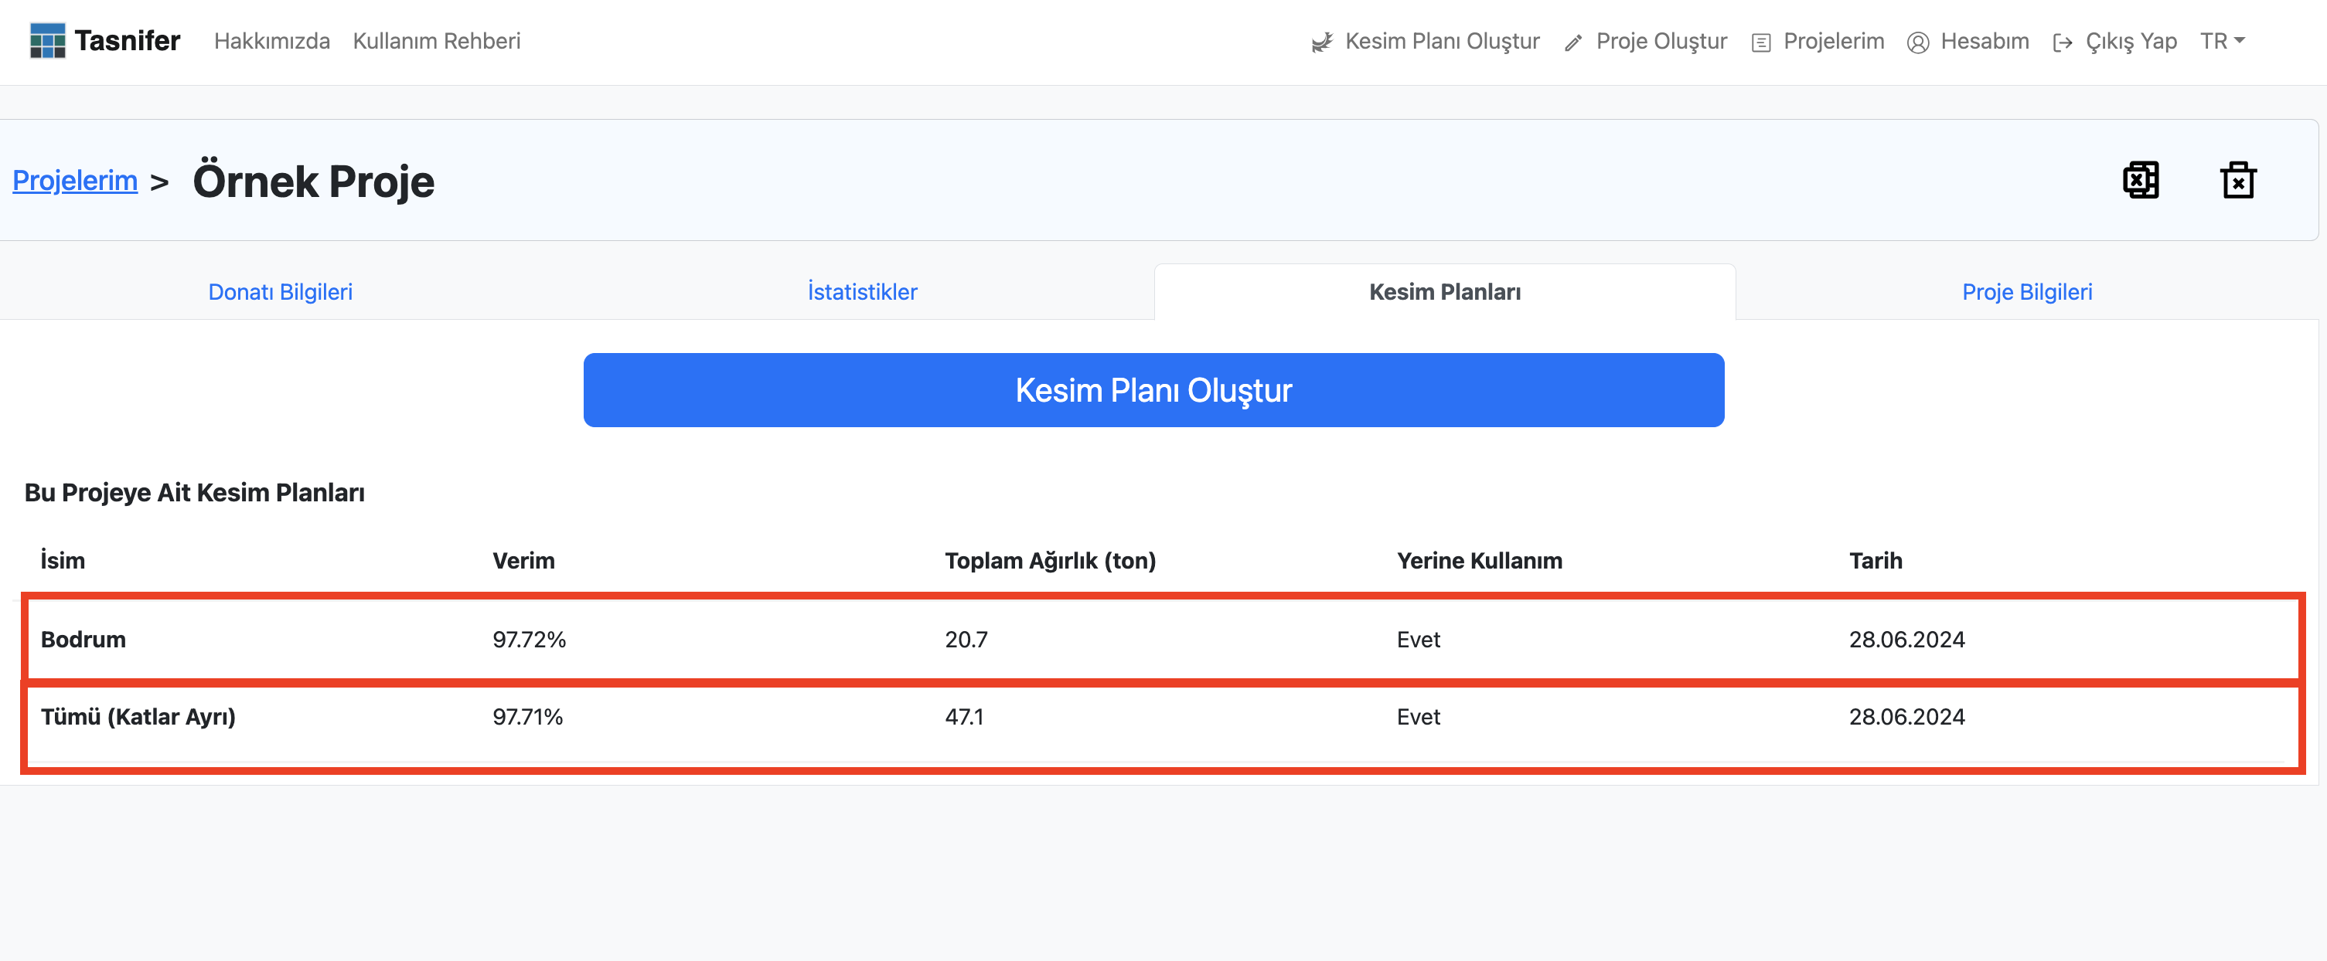Click the list icon beside Projelerim
The width and height of the screenshot is (2327, 961).
(1760, 42)
